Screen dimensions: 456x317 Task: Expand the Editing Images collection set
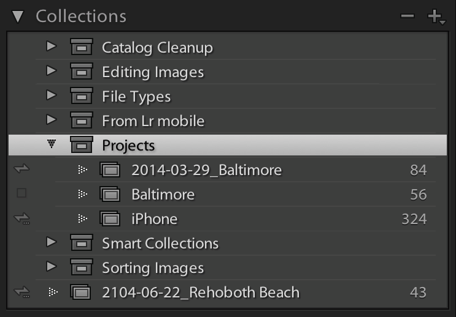[x=52, y=72]
